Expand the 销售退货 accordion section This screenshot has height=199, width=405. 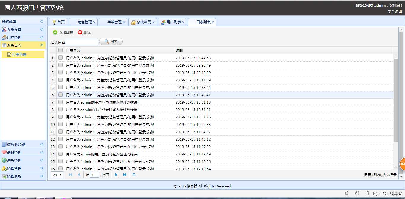(42, 176)
